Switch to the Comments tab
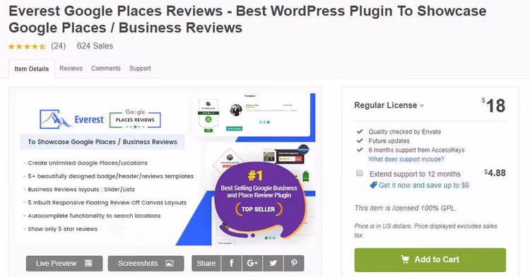 [x=106, y=68]
